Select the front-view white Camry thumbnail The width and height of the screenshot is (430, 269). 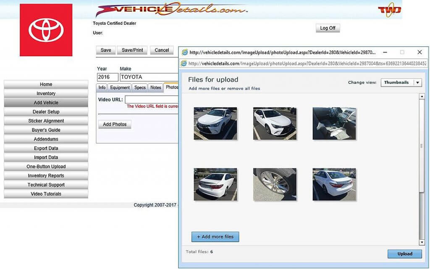pyautogui.click(x=215, y=123)
